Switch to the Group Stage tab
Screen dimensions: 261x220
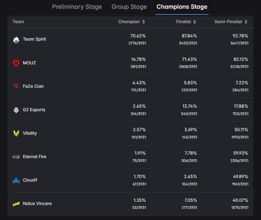130,7
